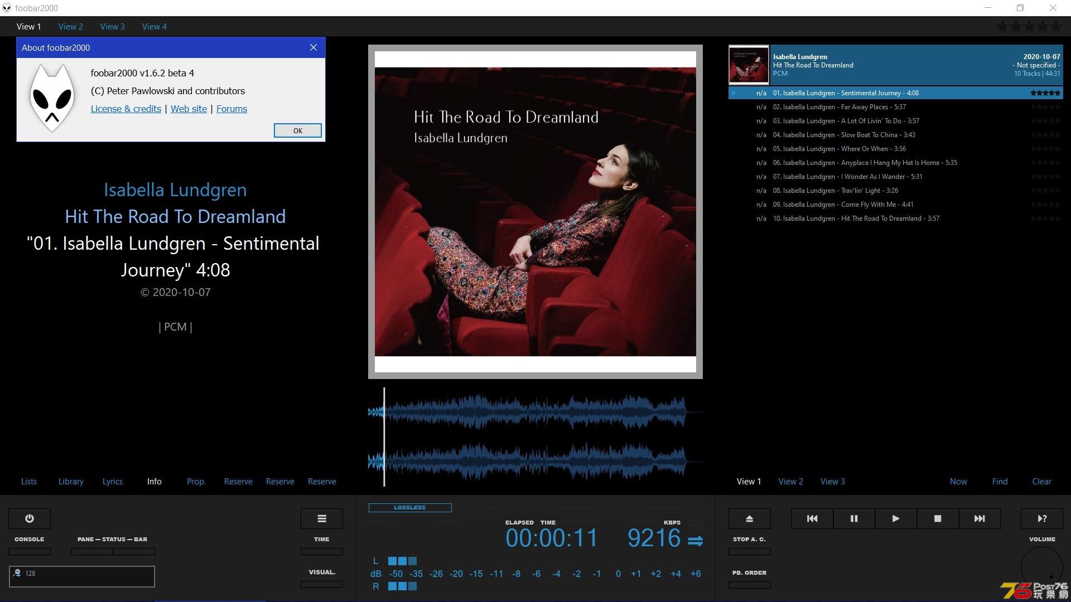Image resolution: width=1071 pixels, height=602 pixels.
Task: Select the Lyrics tab
Action: point(112,482)
